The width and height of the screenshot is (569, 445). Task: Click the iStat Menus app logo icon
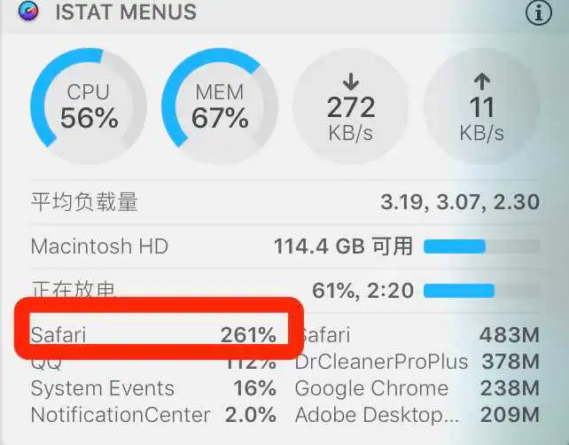point(28,11)
